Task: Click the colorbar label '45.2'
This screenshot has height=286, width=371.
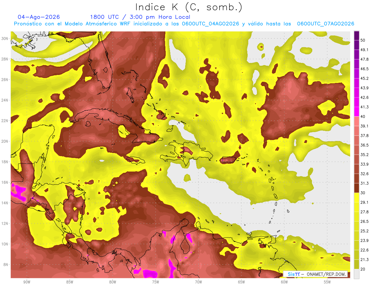Action: (x=365, y=78)
